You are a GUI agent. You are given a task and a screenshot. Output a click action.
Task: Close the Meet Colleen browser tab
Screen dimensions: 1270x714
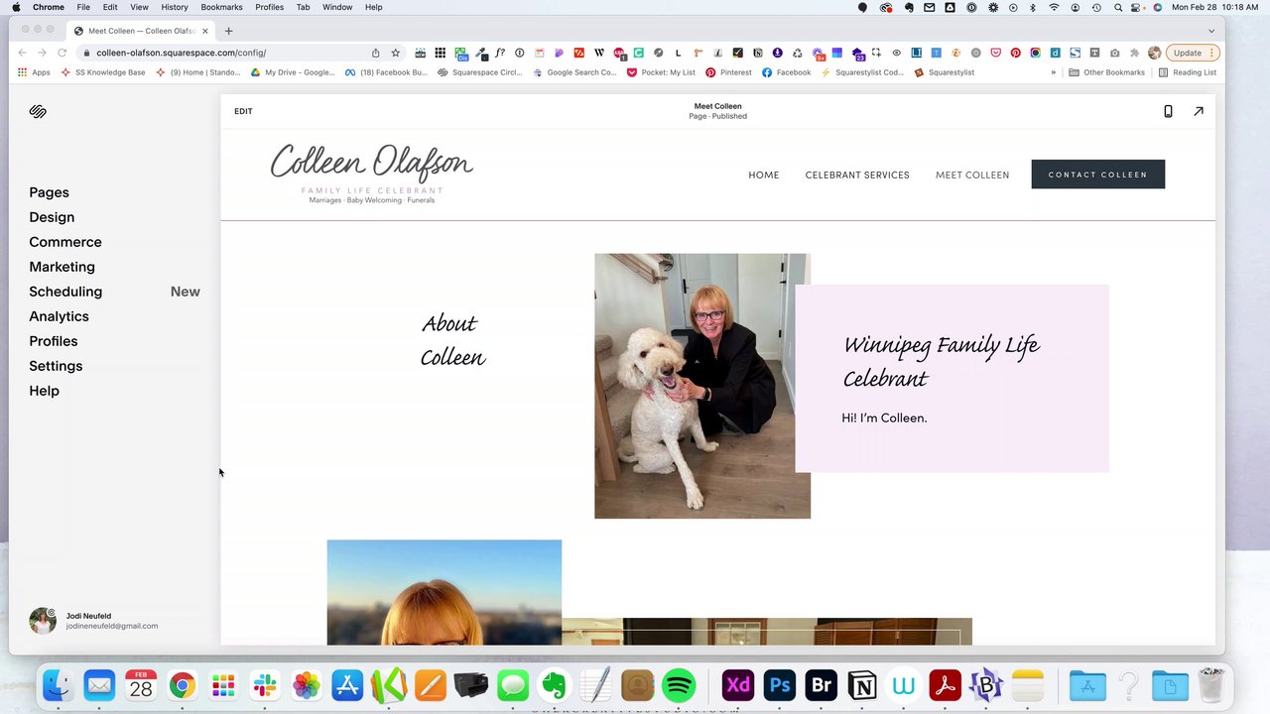(205, 31)
